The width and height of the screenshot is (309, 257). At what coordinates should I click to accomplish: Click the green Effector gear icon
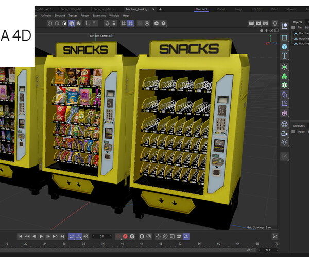point(284,85)
